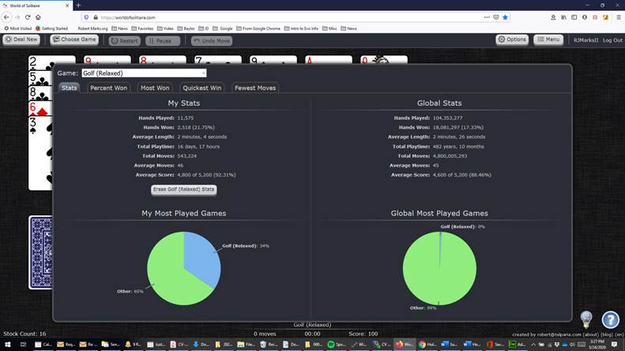
Task: Open the Menu dropdown button
Action: [548, 39]
